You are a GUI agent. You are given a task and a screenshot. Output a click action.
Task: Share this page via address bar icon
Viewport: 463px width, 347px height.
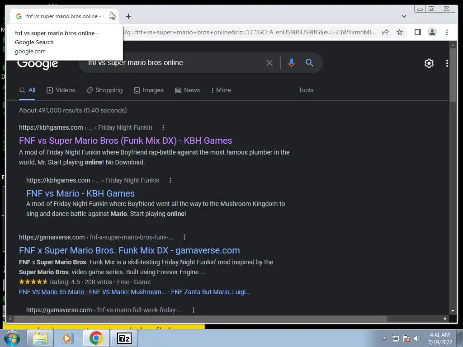click(385, 32)
